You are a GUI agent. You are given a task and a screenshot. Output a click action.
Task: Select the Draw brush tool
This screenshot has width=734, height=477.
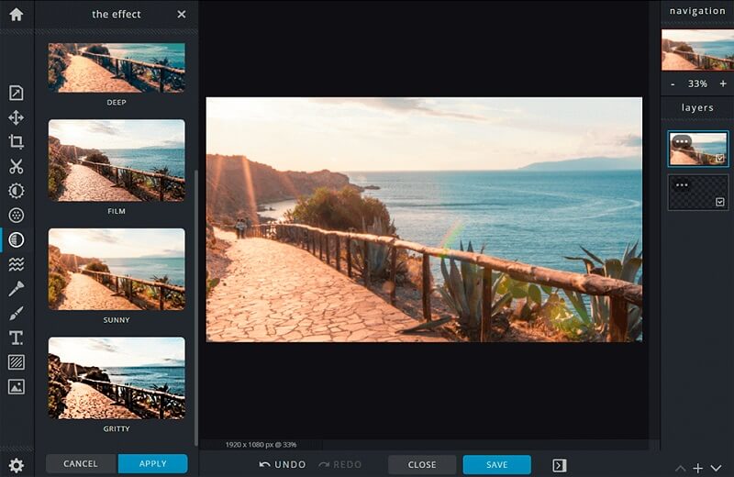16,313
